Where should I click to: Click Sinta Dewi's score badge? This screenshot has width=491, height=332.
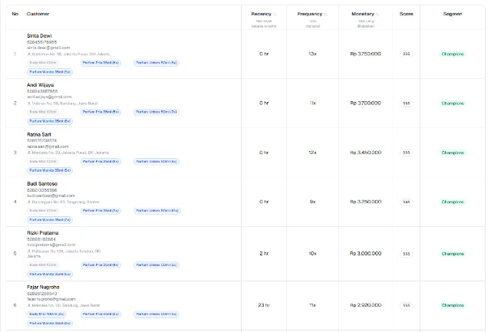click(x=406, y=54)
